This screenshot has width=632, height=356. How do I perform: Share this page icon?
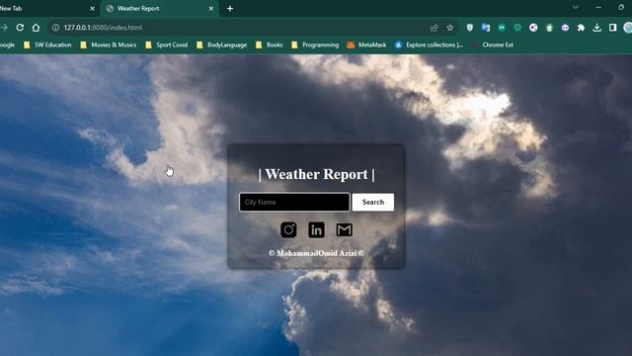coord(434,28)
